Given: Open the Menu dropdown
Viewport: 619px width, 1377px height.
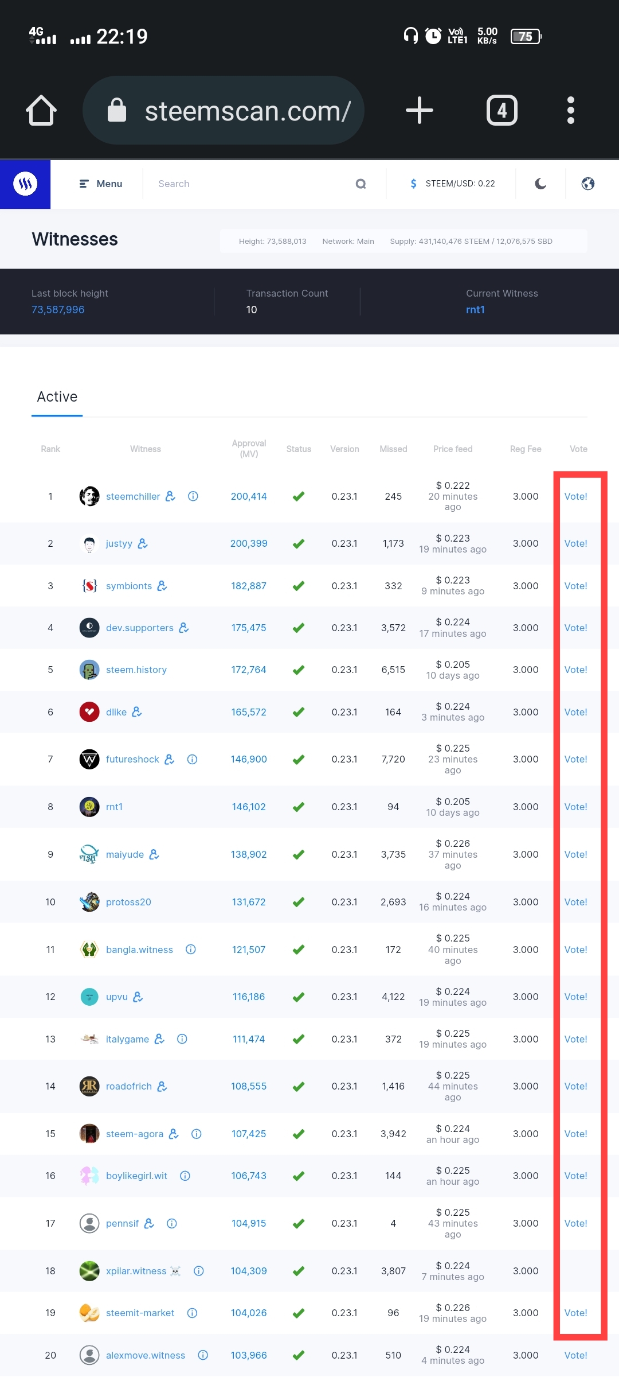Looking at the screenshot, I should coord(101,184).
